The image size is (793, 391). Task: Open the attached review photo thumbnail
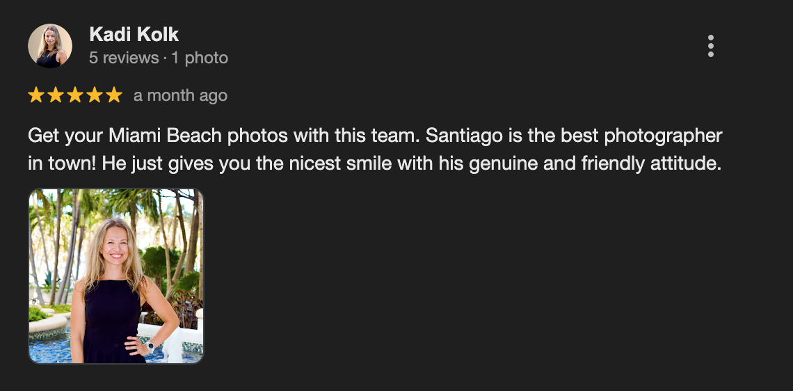(x=116, y=276)
